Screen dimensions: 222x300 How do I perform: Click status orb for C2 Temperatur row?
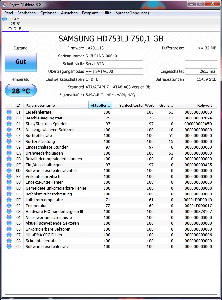pos(9,206)
